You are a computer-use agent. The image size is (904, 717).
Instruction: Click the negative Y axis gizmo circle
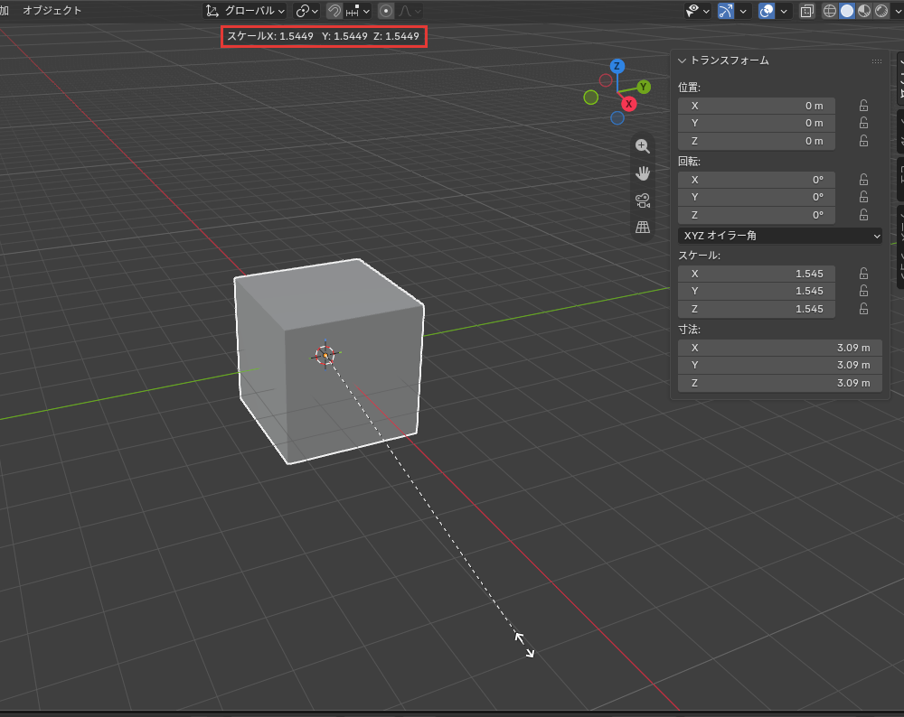click(591, 98)
